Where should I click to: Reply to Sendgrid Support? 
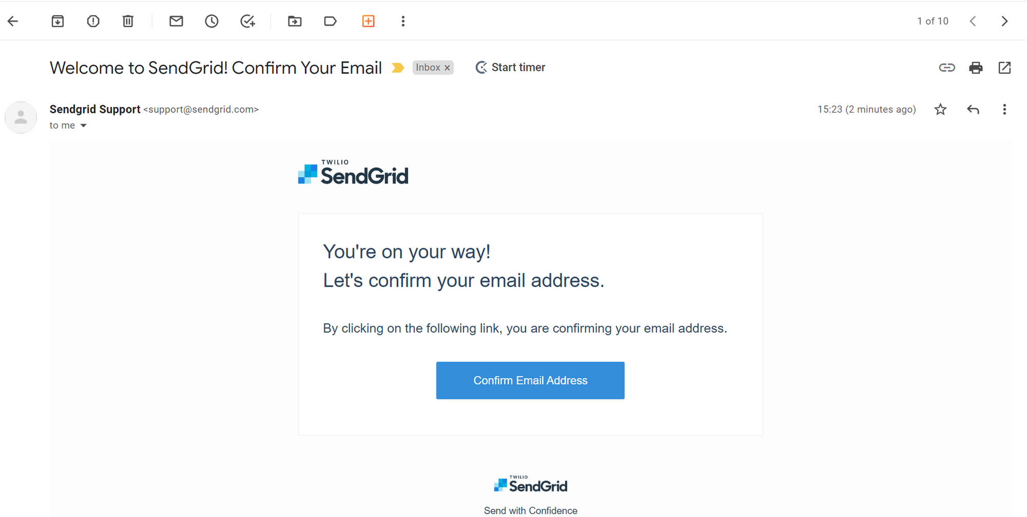click(x=973, y=109)
